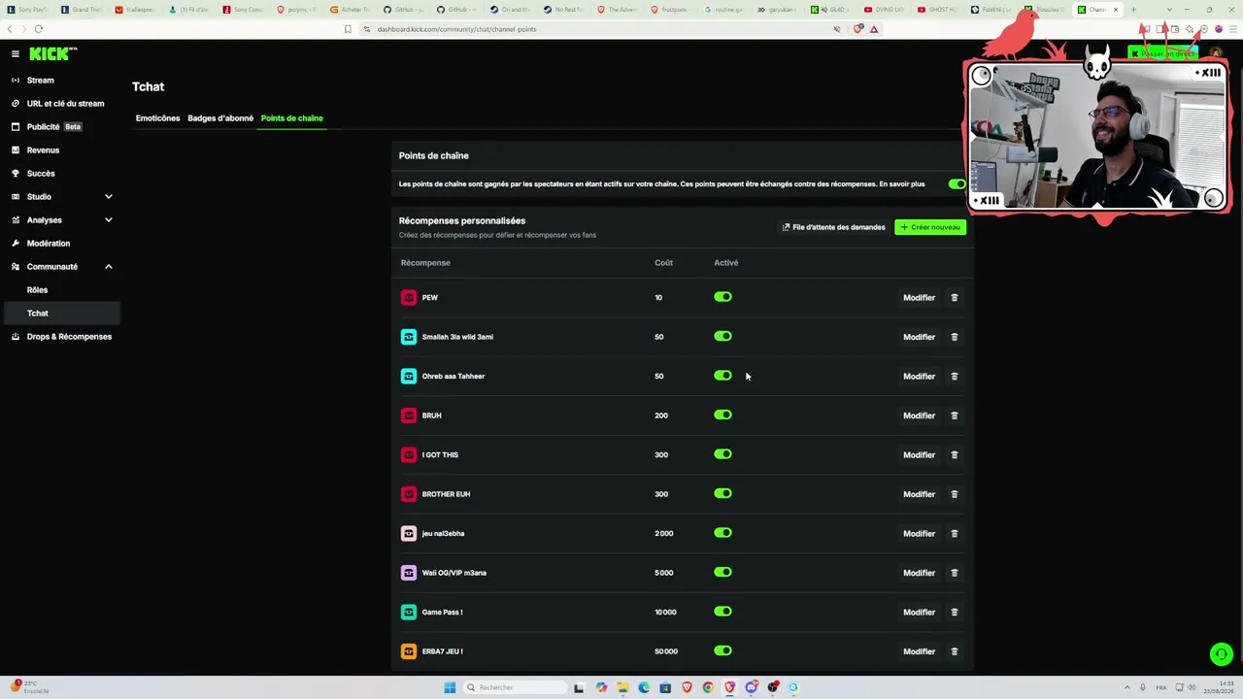Screen dimensions: 1243x699
Task: Expand the Studio sidebar section
Action: tap(60, 197)
